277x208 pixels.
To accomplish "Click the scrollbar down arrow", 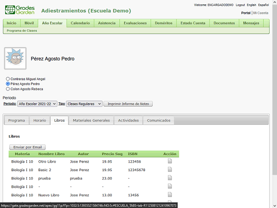I will pos(274,206).
